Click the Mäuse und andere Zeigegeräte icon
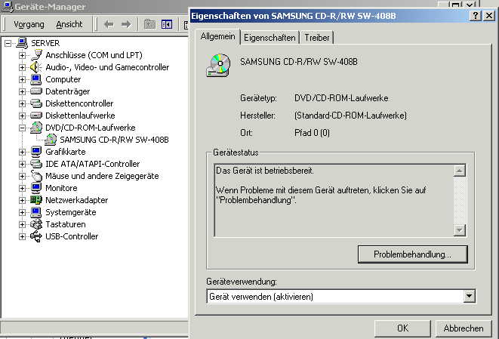The image size is (499, 339). point(36,176)
